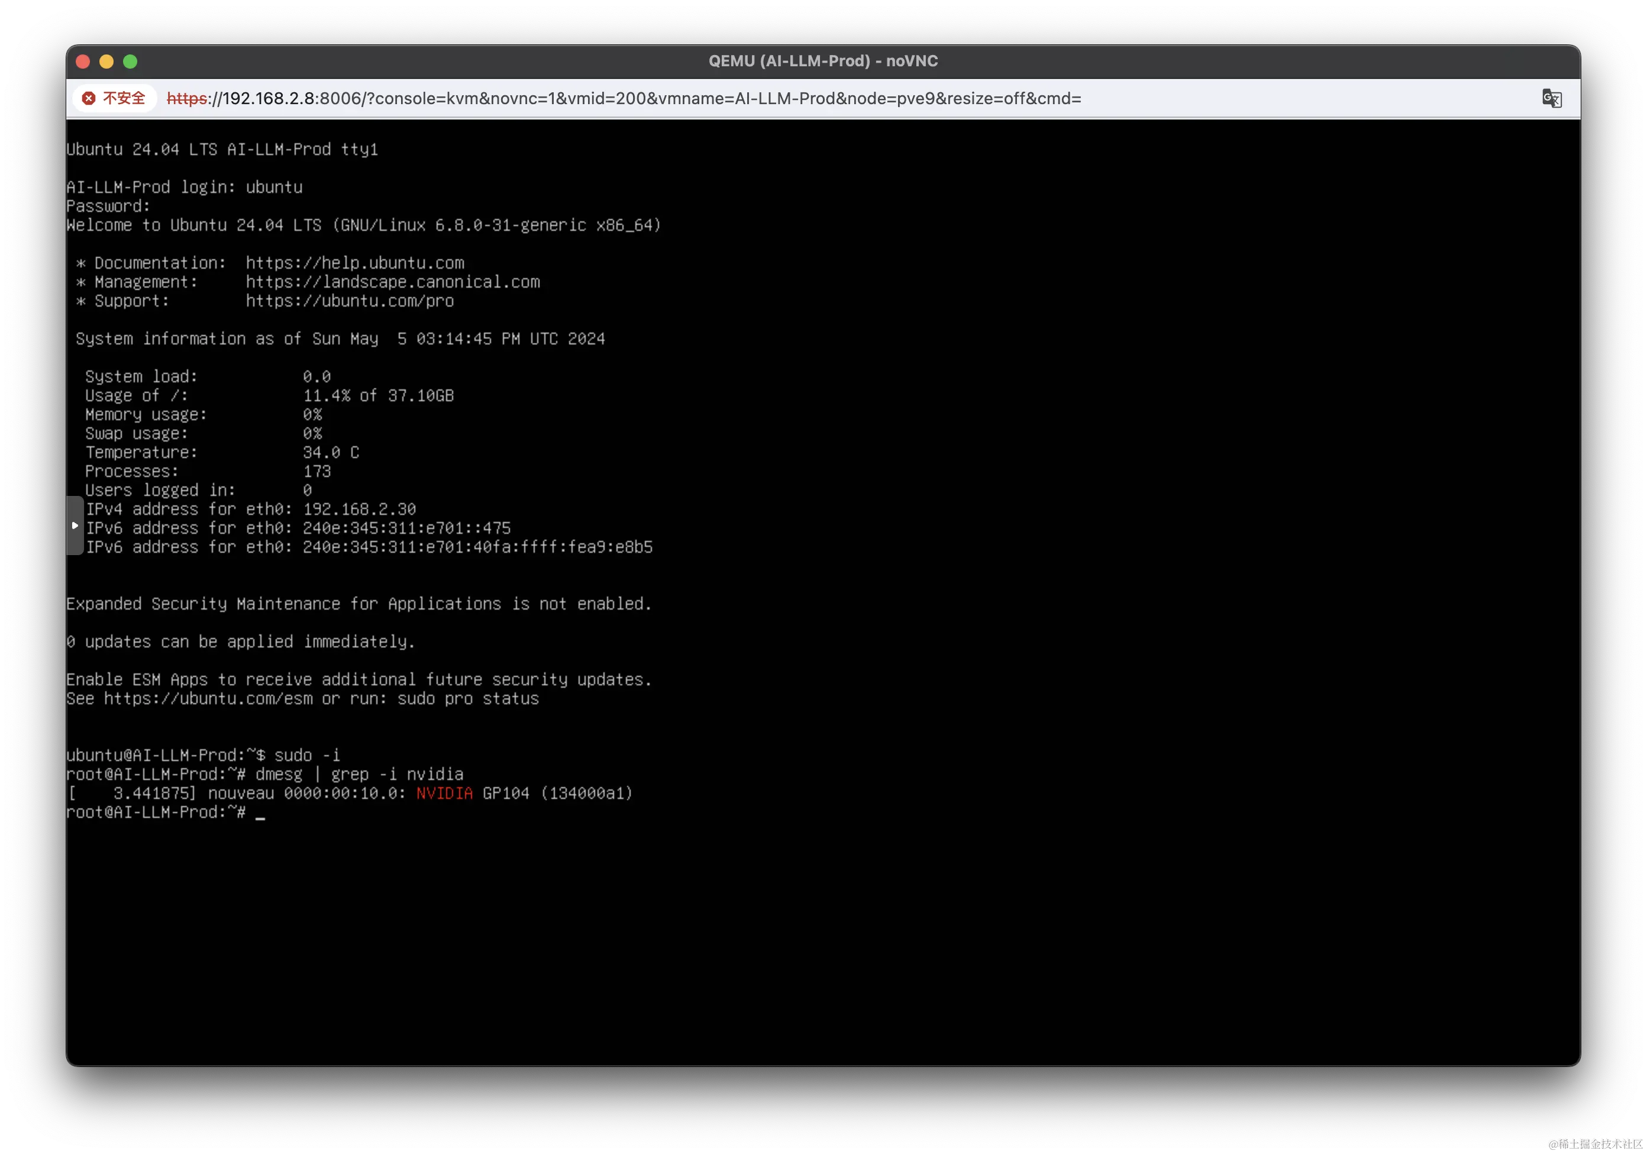The height and width of the screenshot is (1154, 1647).
Task: Click the strikethrough https in the URL
Action: [186, 99]
